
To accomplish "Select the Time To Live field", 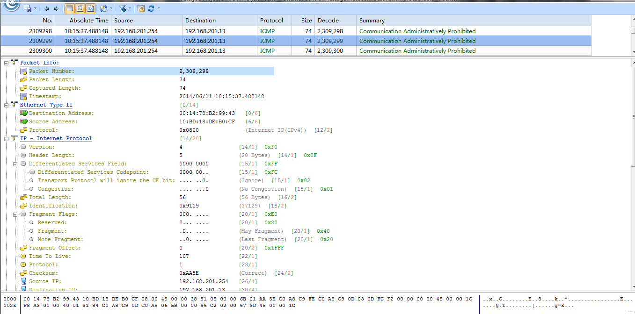I will pos(50,256).
